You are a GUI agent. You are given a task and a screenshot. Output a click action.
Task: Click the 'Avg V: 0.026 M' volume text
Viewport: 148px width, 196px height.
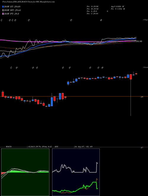(117, 6)
